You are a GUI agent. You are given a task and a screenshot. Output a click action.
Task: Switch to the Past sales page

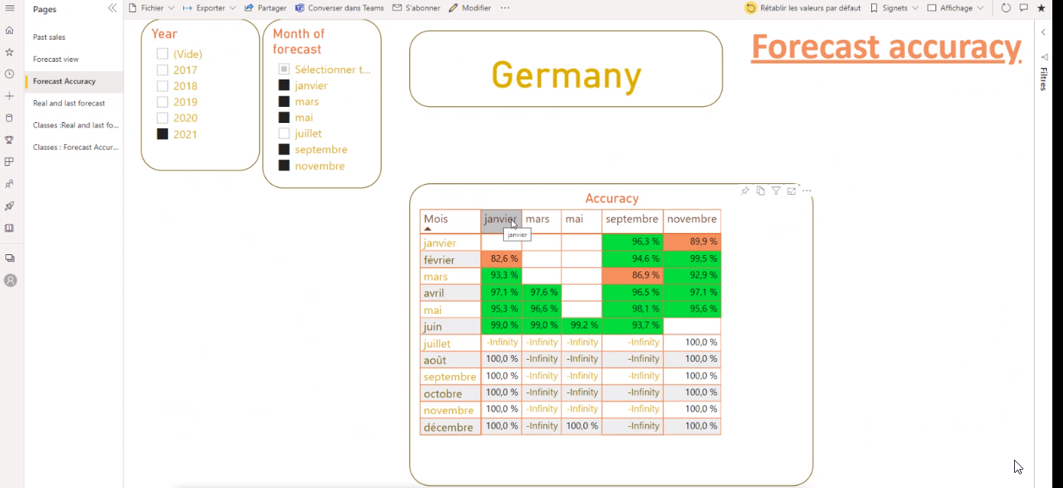click(x=49, y=37)
